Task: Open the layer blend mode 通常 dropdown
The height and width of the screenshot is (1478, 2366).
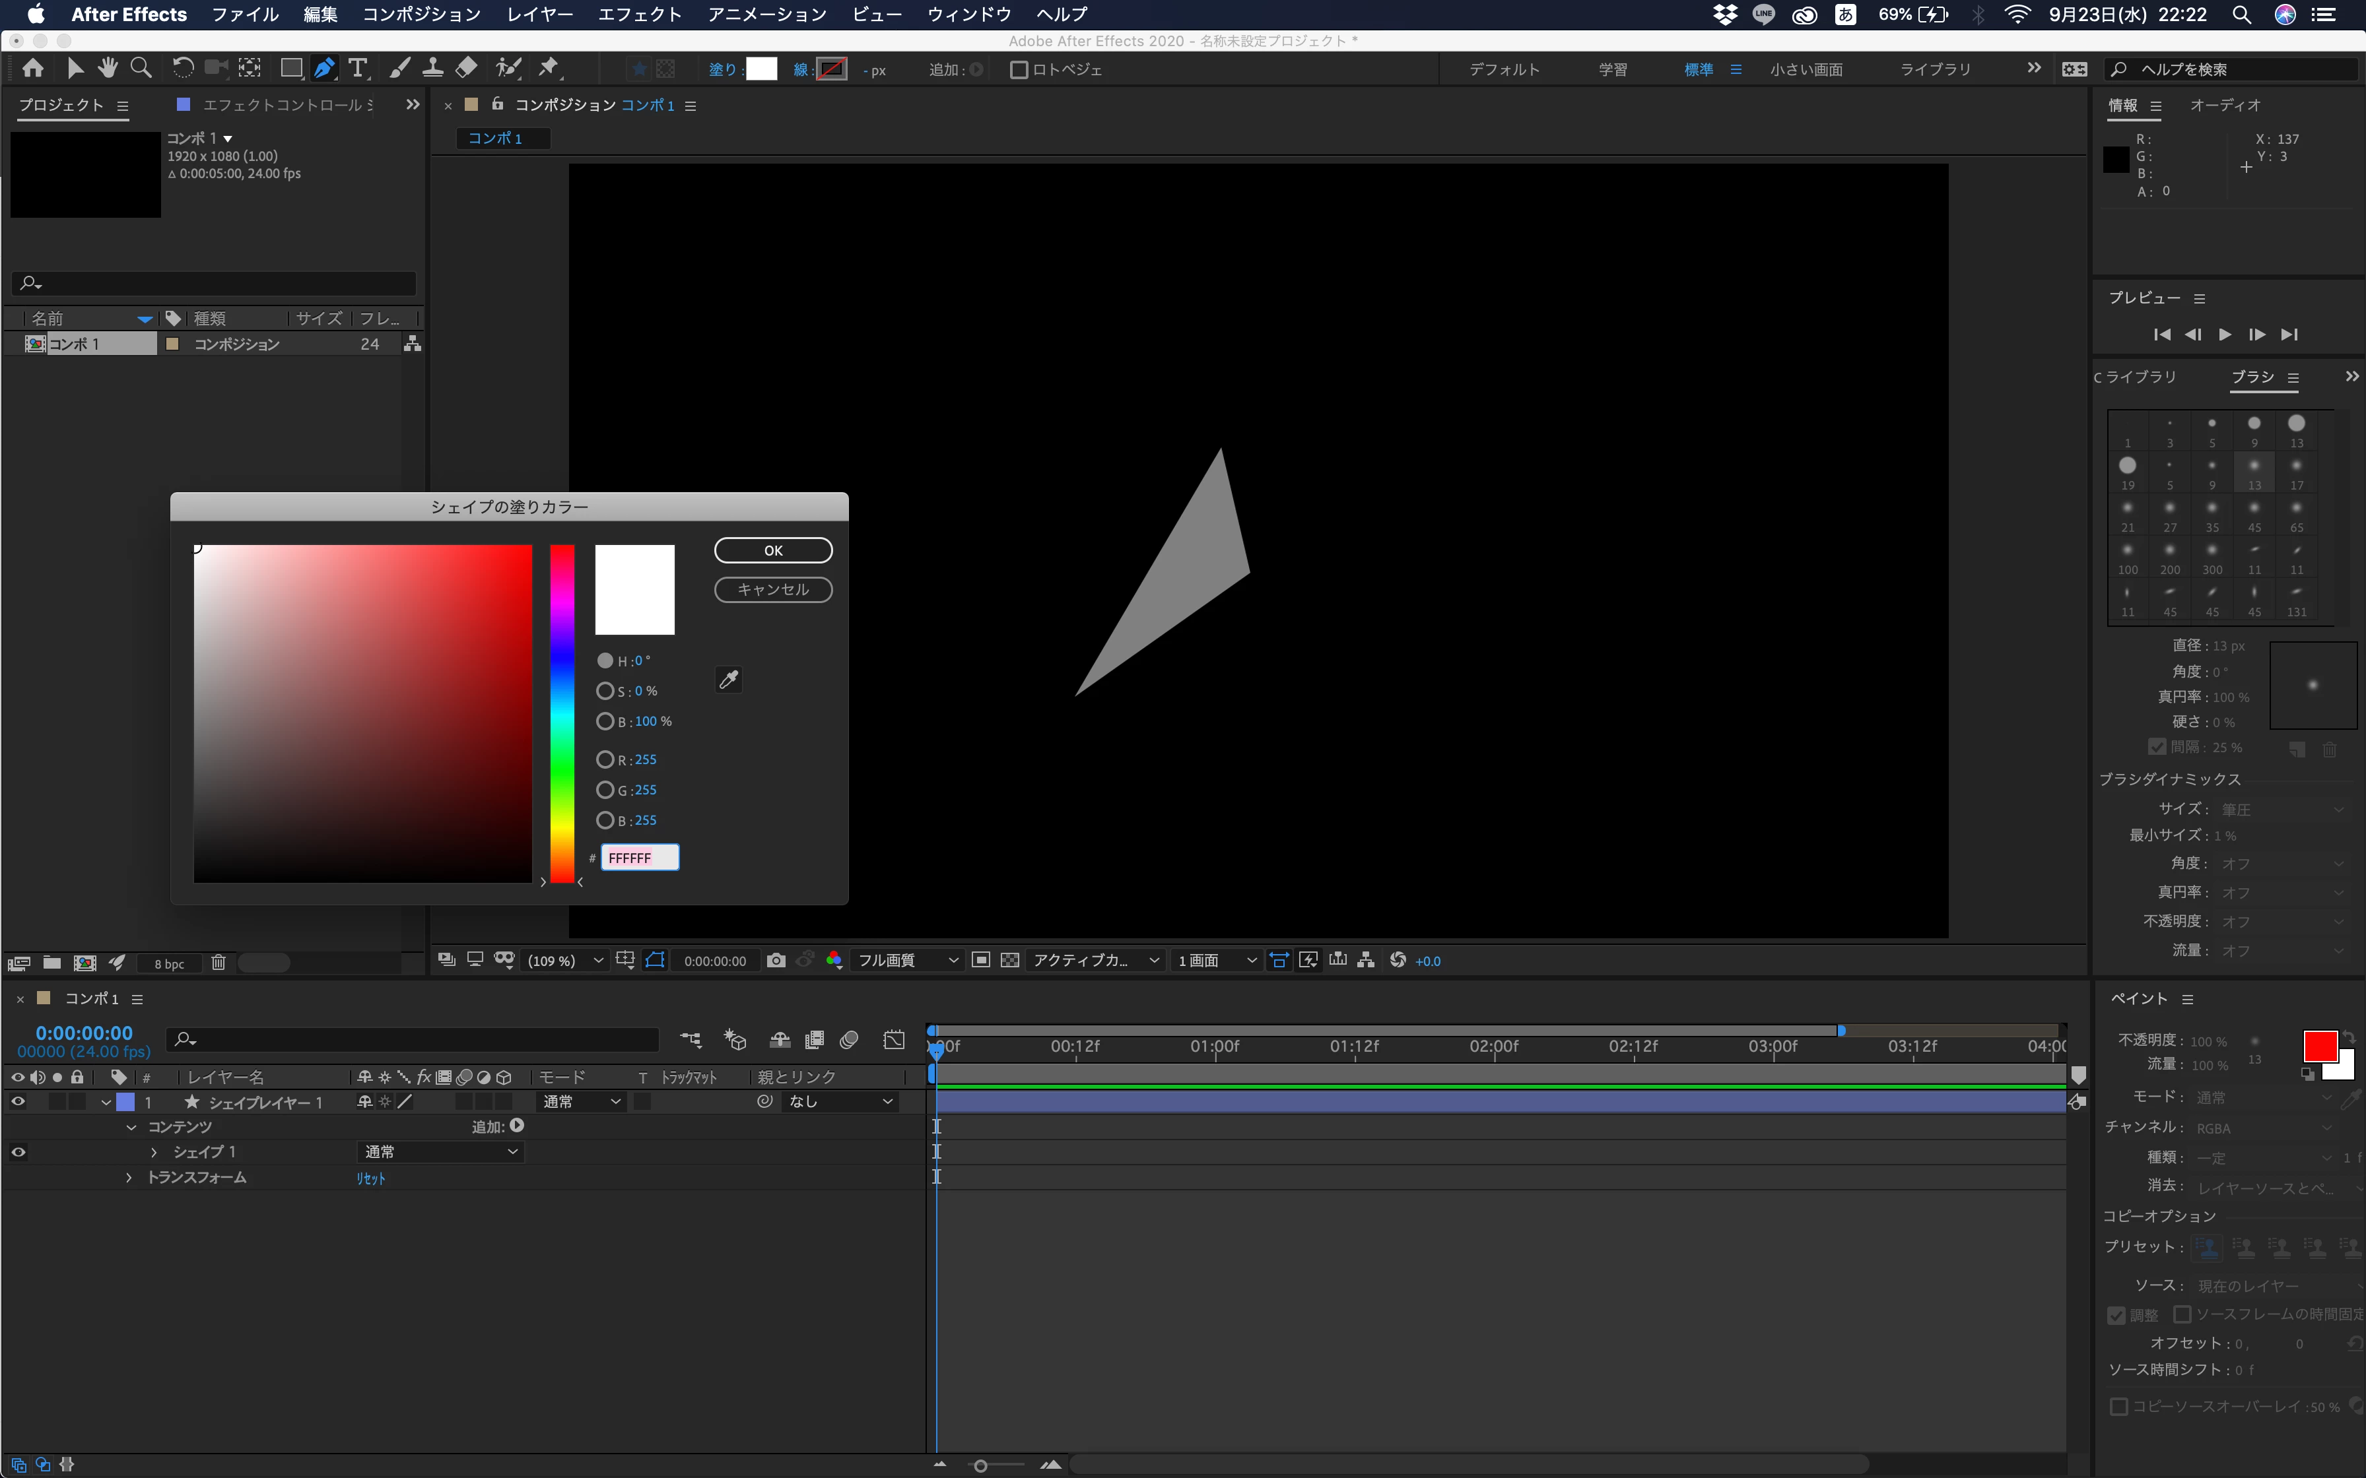Action: pyautogui.click(x=582, y=1102)
